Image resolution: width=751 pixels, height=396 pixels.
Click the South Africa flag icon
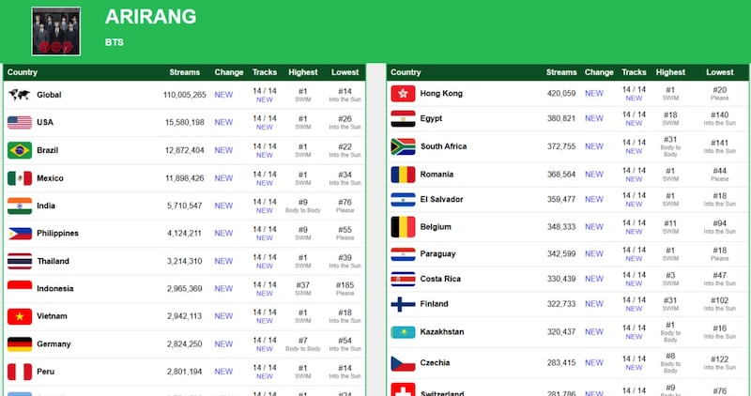[x=403, y=146]
